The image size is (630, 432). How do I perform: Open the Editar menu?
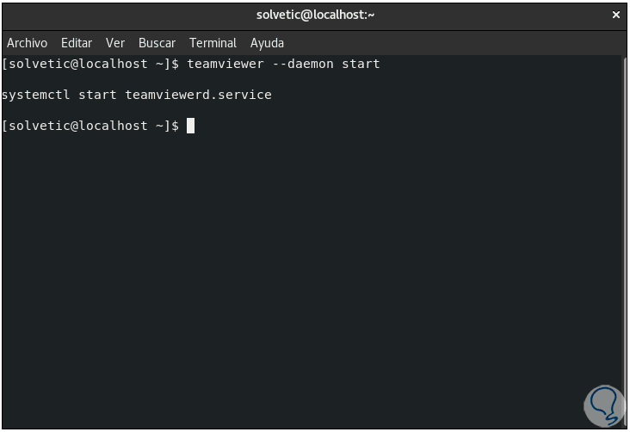77,43
